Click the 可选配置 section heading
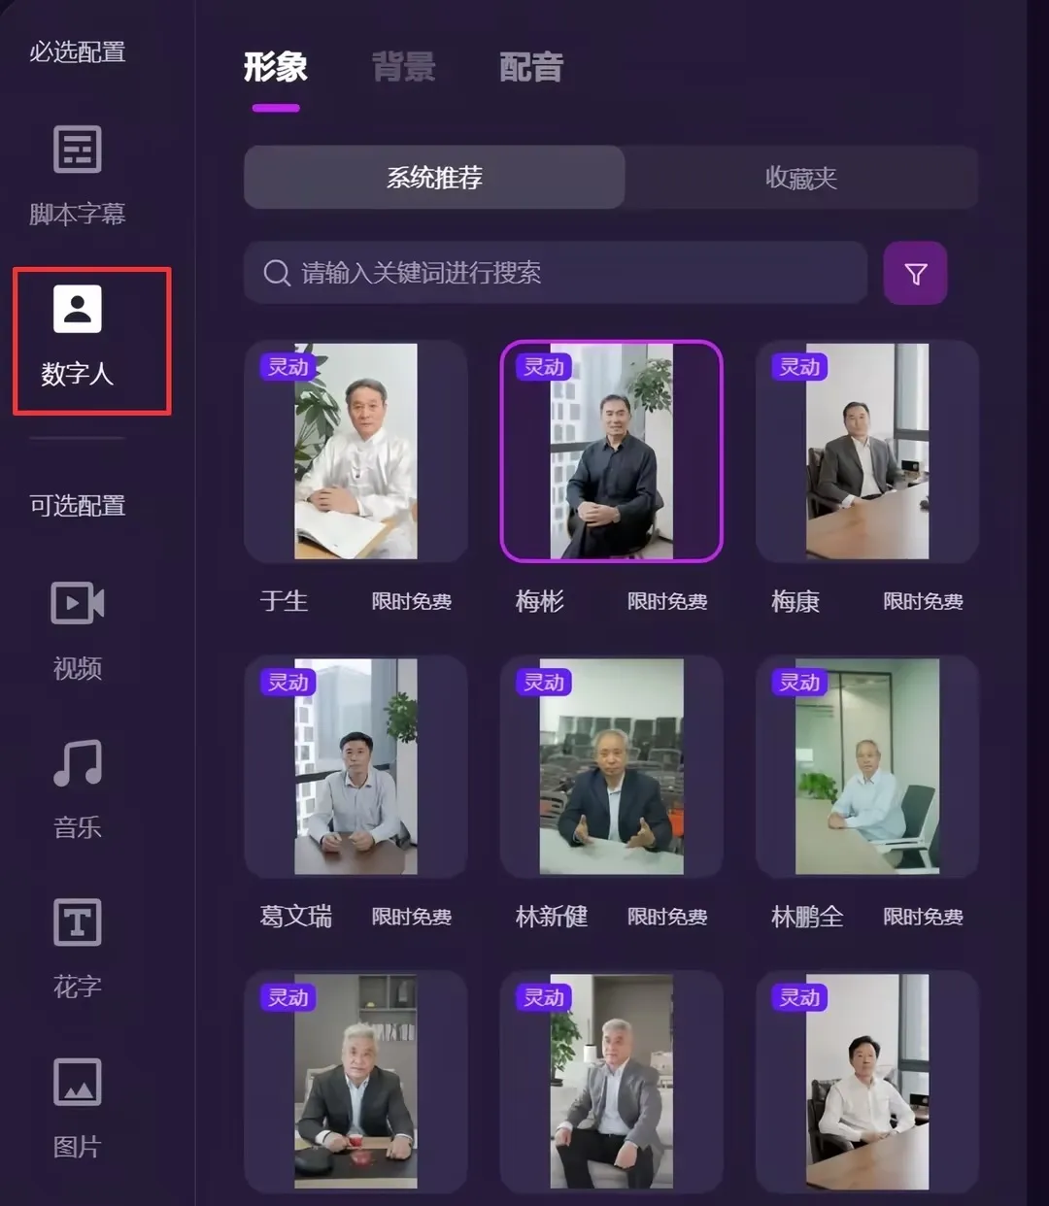 [x=78, y=506]
